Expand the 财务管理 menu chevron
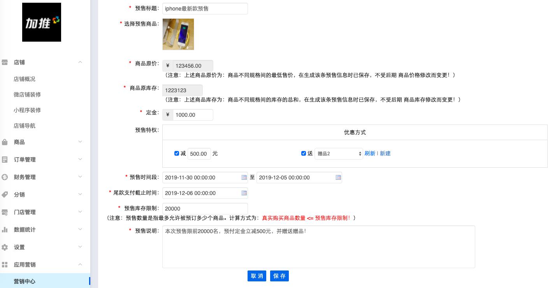Screen dimensions: 550x288 click(80, 177)
